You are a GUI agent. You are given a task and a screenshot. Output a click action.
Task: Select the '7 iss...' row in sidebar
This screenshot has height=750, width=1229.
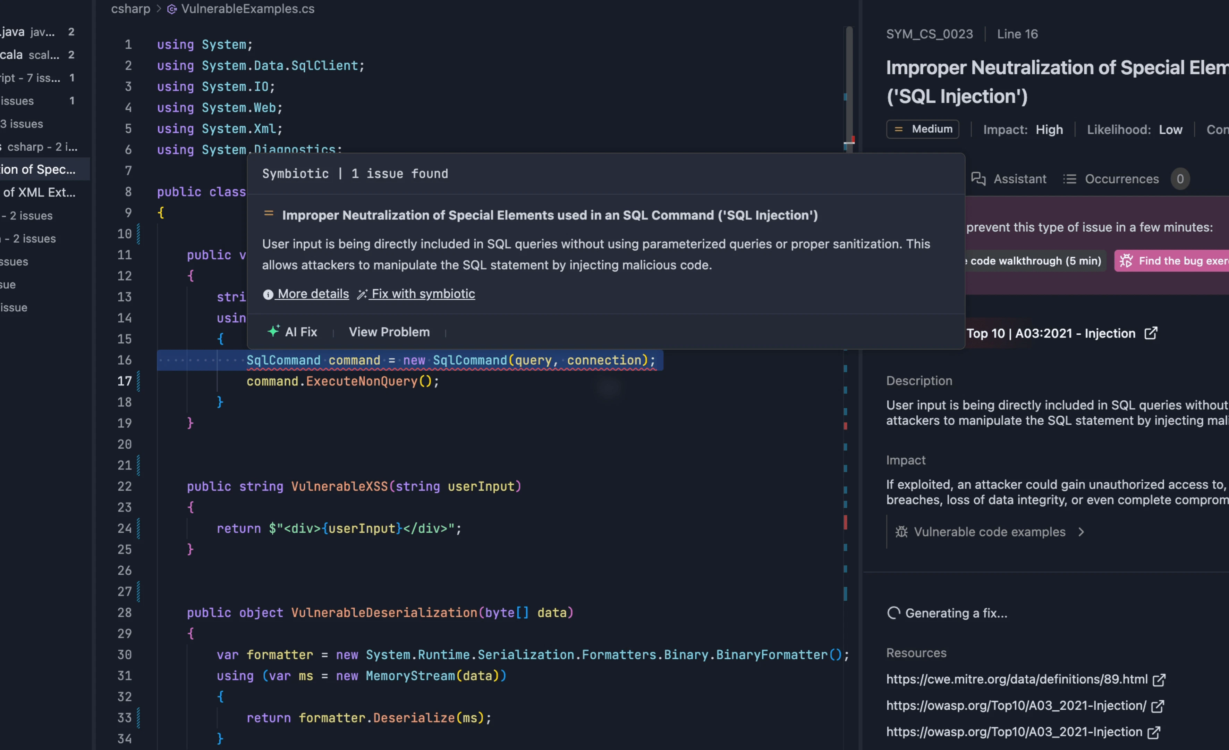(45, 77)
